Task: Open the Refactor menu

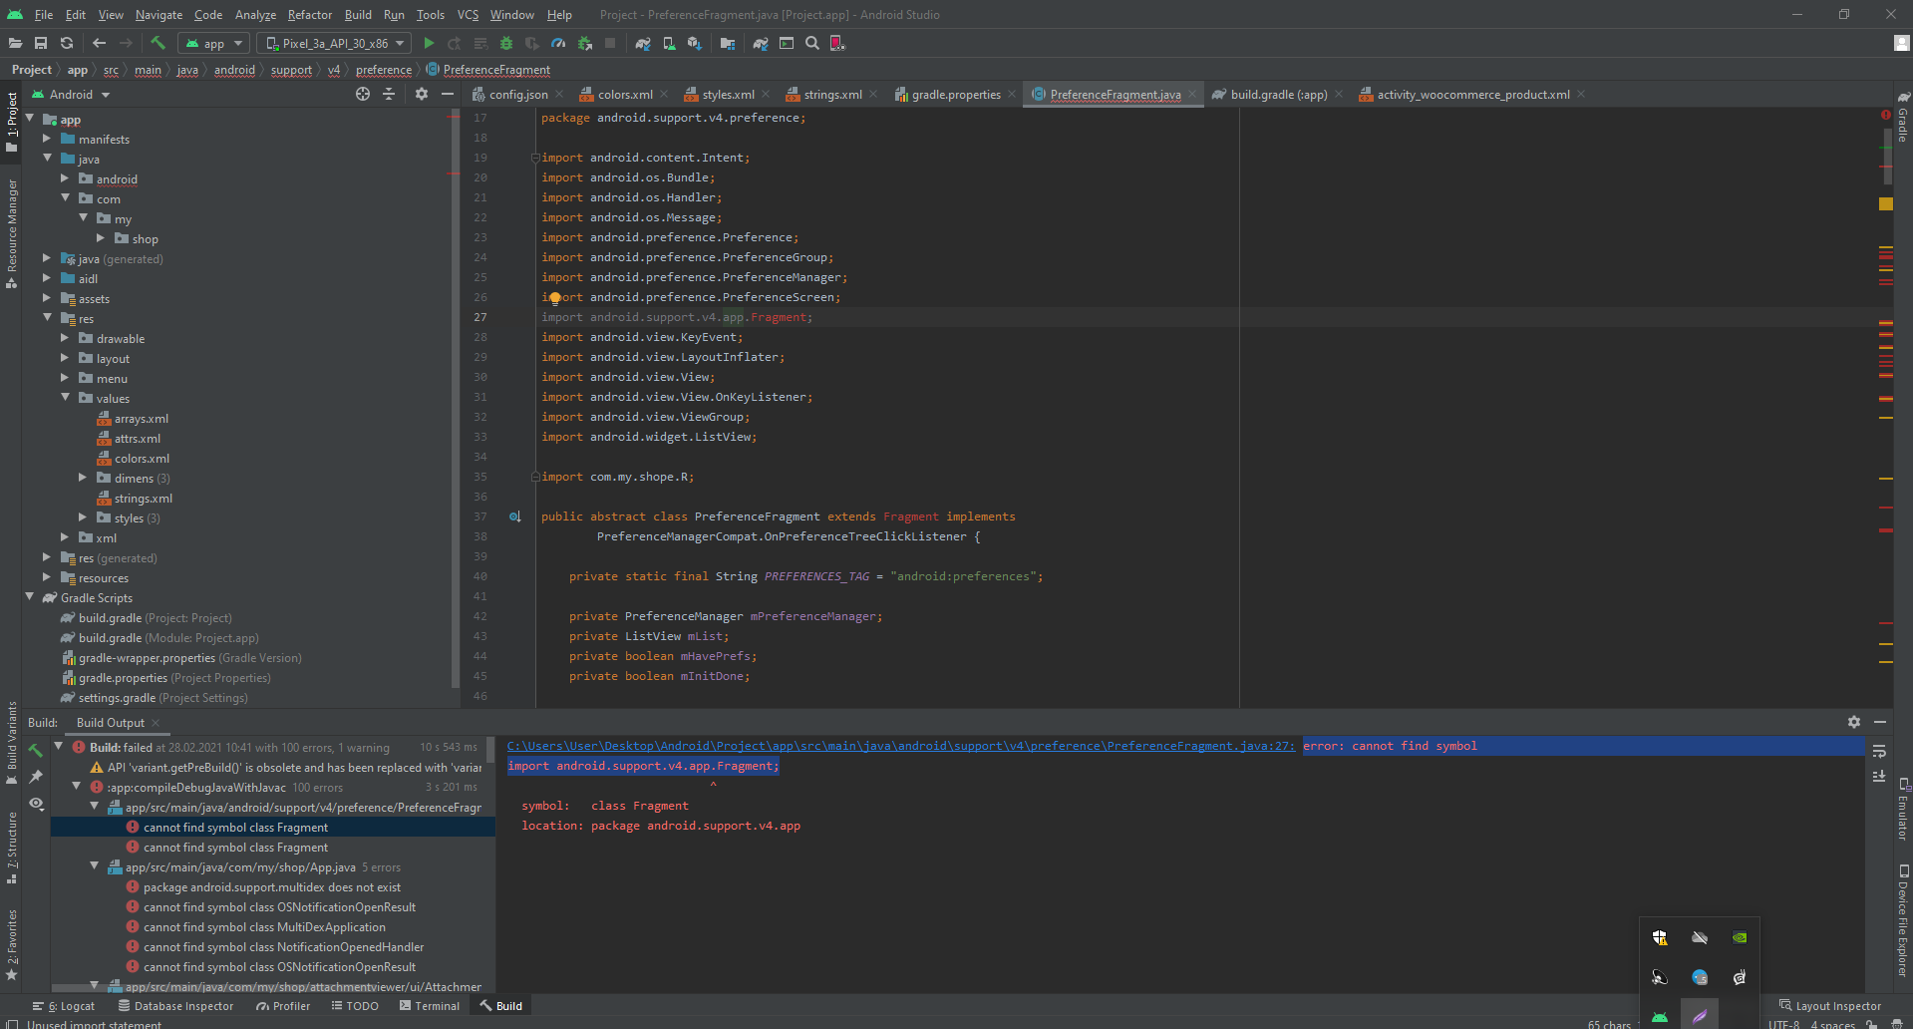Action: pyautogui.click(x=310, y=15)
